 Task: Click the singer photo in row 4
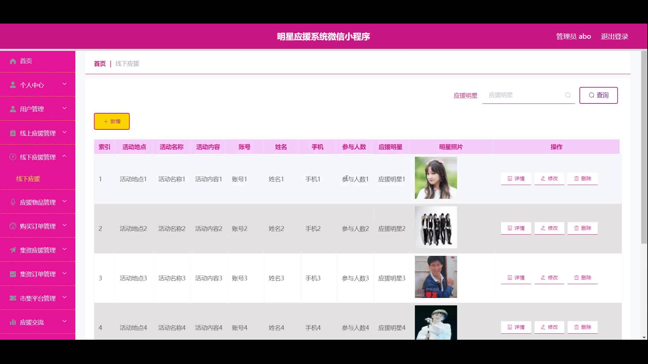click(x=436, y=322)
